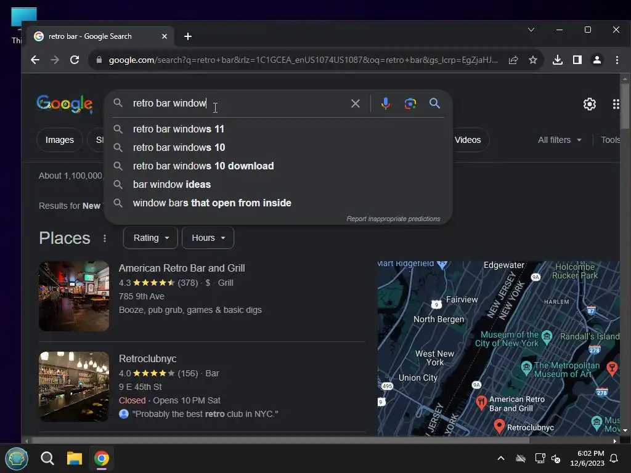Viewport: 631px width, 473px height.
Task: Share this page from the address bar
Action: 513,60
